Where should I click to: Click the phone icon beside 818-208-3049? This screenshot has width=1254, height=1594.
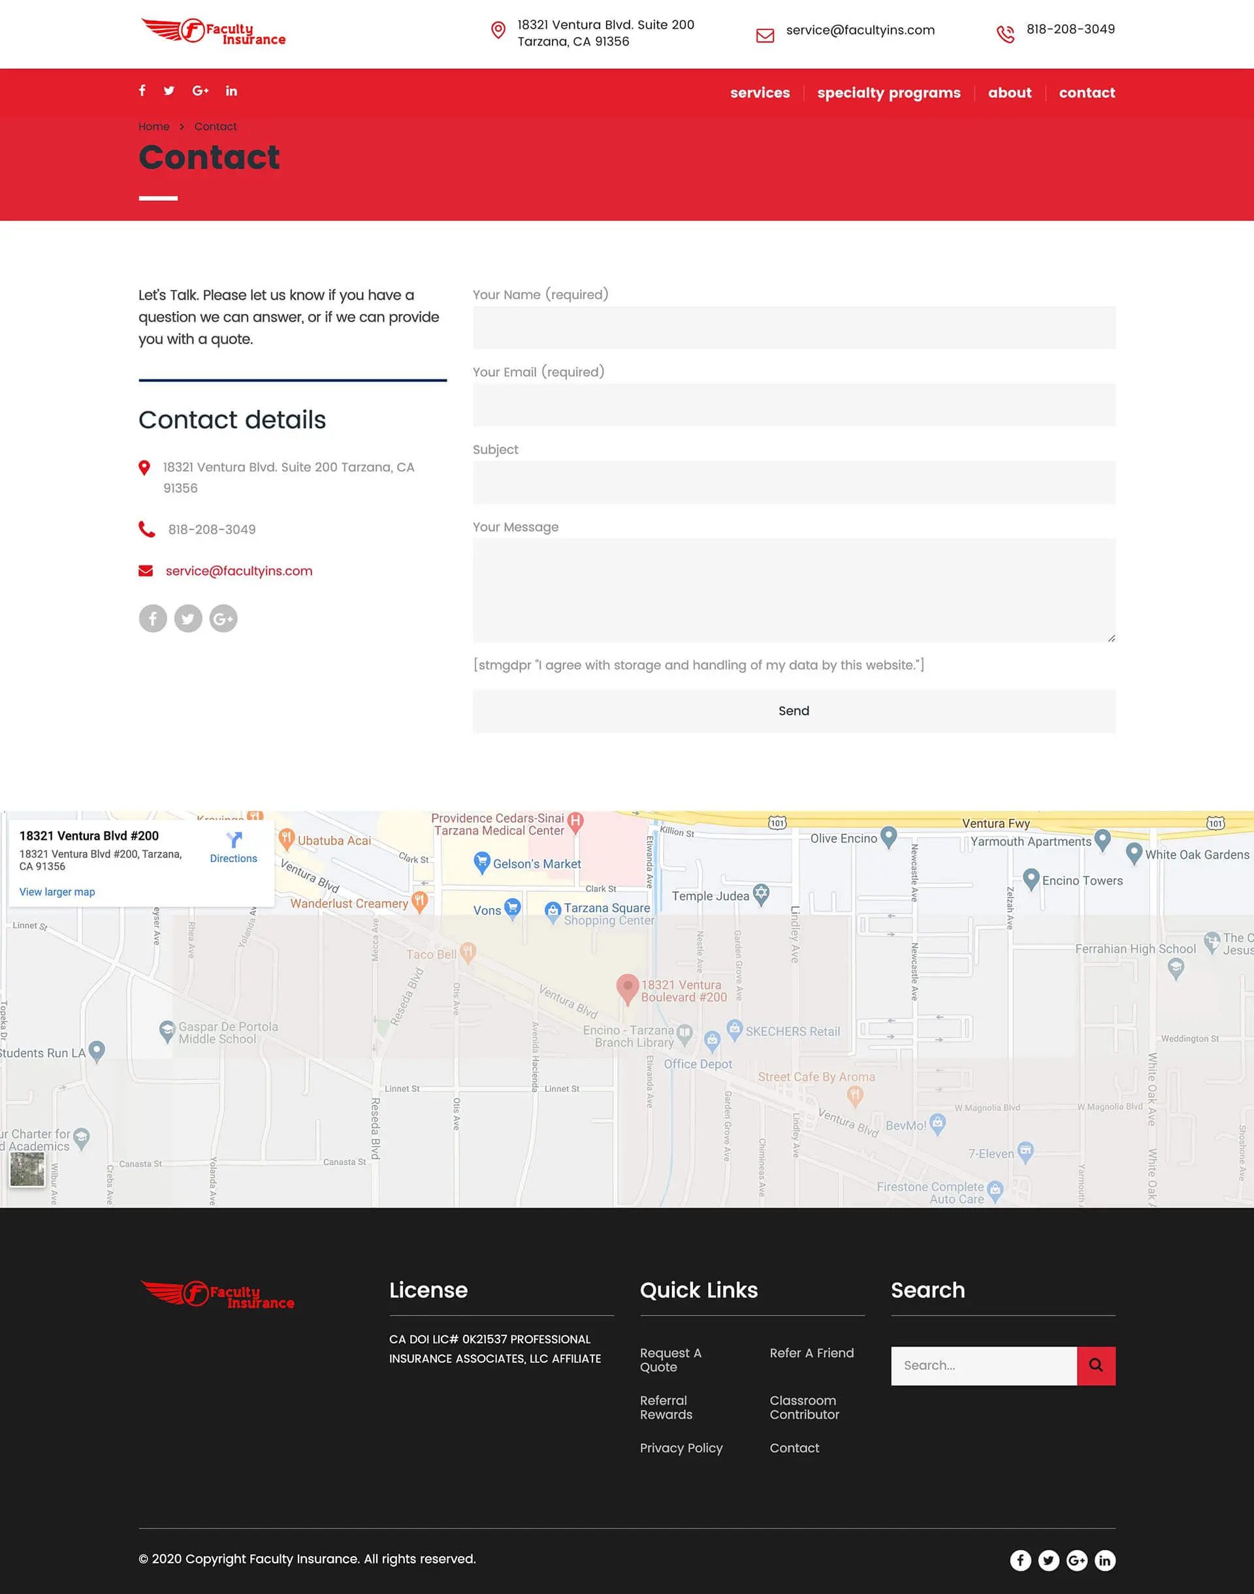point(146,529)
